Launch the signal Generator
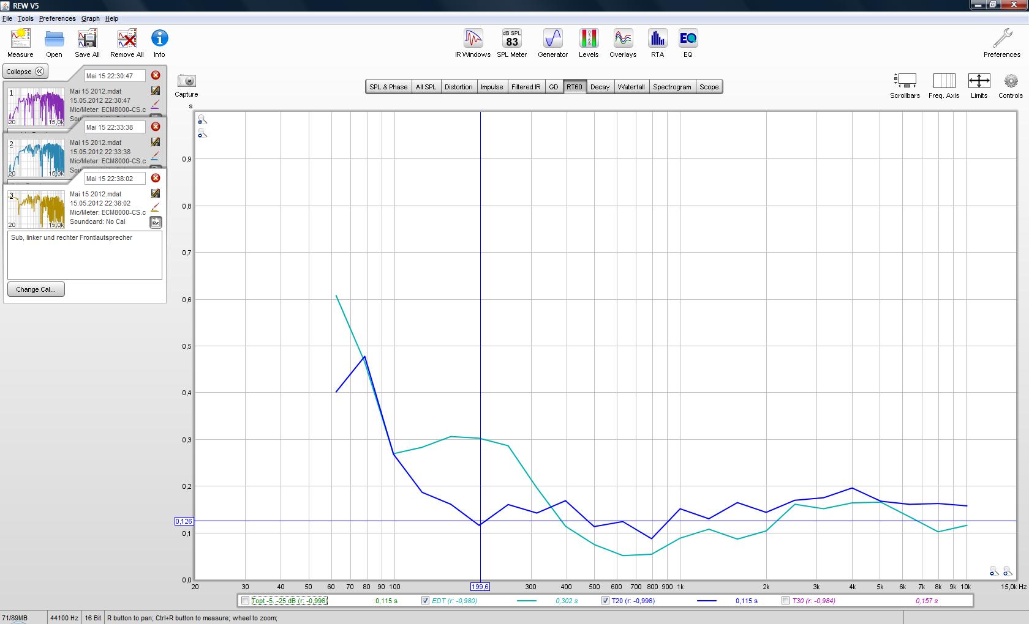1029x624 pixels. click(552, 43)
